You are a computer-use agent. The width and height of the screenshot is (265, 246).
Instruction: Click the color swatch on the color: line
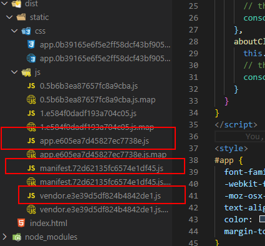(x=262, y=219)
